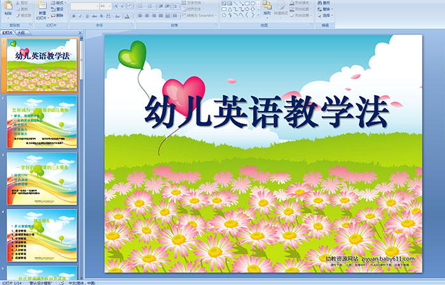Open the Layout (版式) dropdown
445x285 pixels.
(x=58, y=3)
